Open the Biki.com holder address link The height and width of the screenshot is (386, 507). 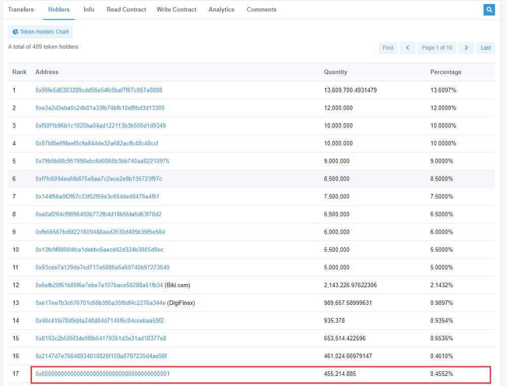(x=99, y=286)
